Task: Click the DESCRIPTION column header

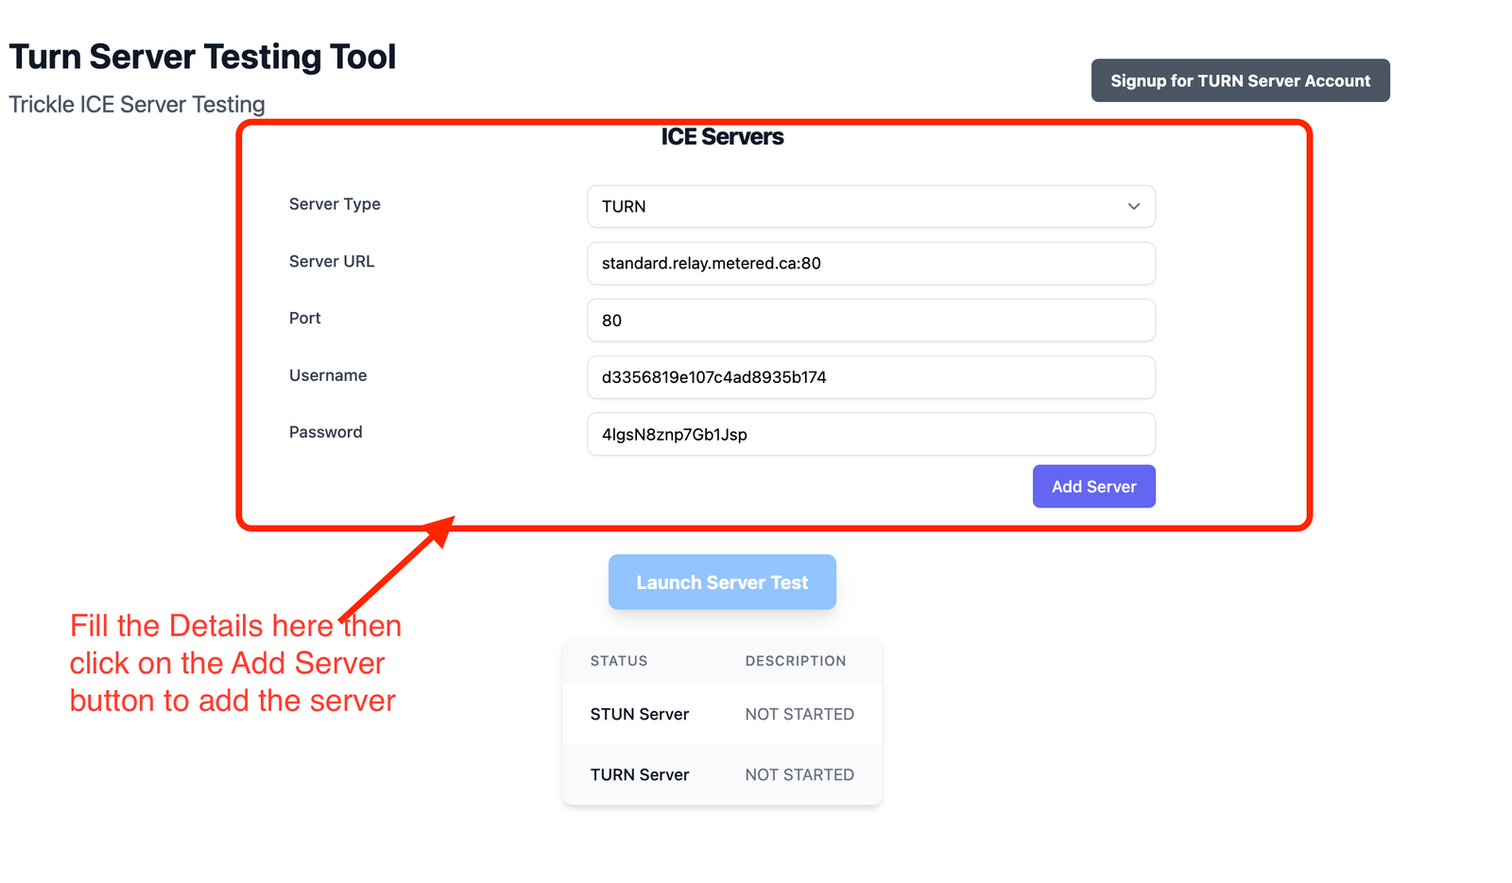Action: 795,661
